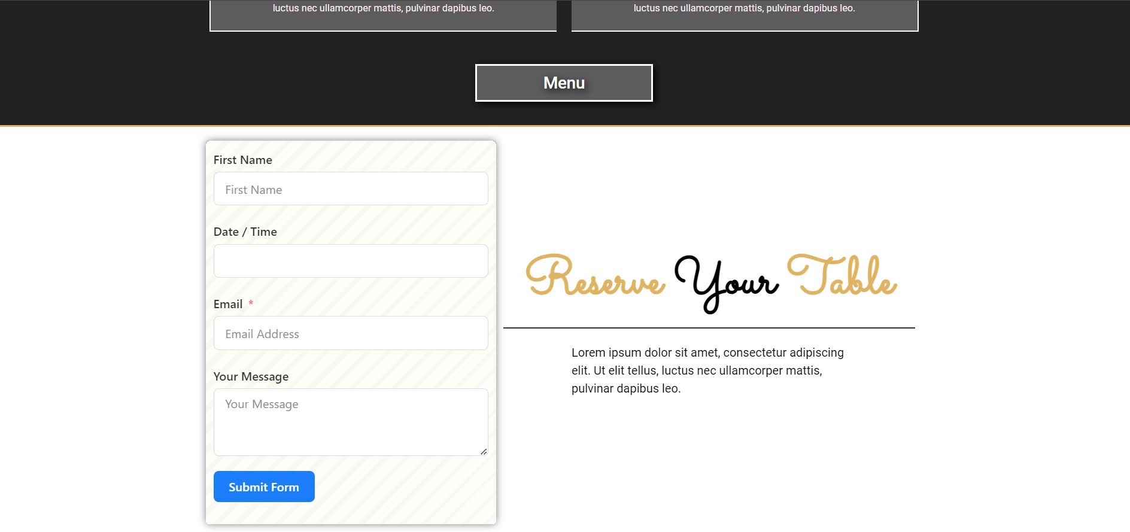Grab the message textarea resize handle
1130x532 pixels.
[484, 452]
